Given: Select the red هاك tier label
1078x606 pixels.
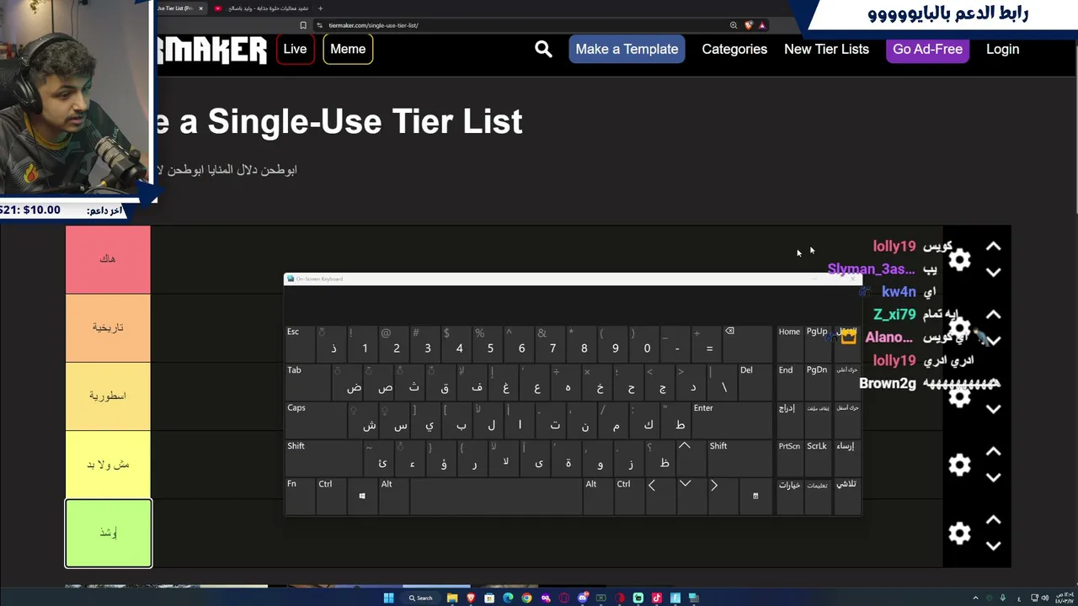Looking at the screenshot, I should click(x=108, y=259).
